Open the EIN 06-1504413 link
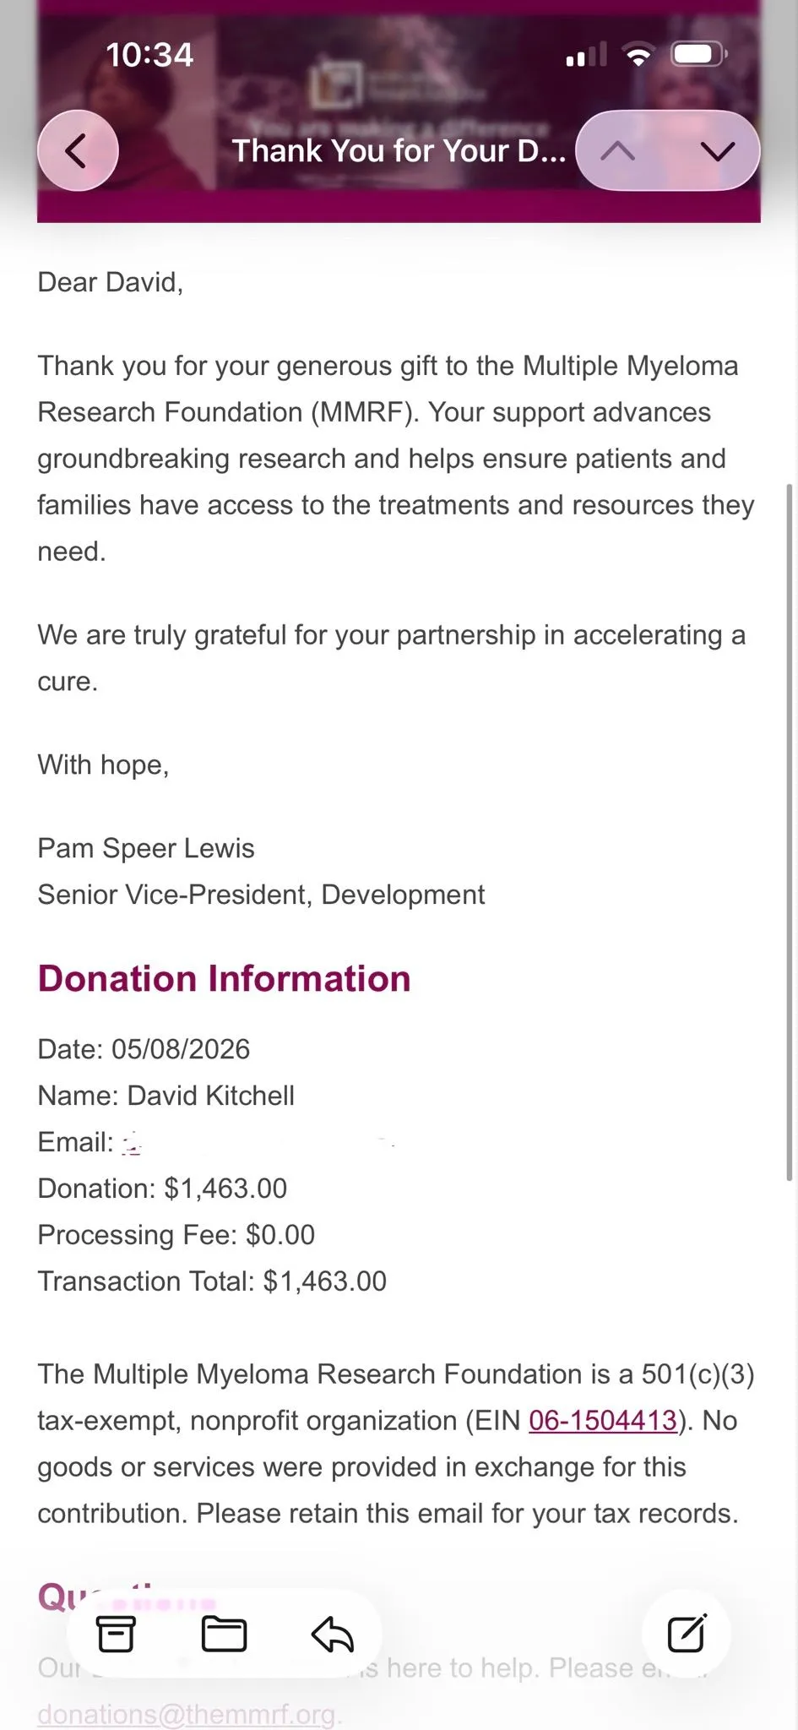The height and width of the screenshot is (1730, 798). pos(603,1420)
